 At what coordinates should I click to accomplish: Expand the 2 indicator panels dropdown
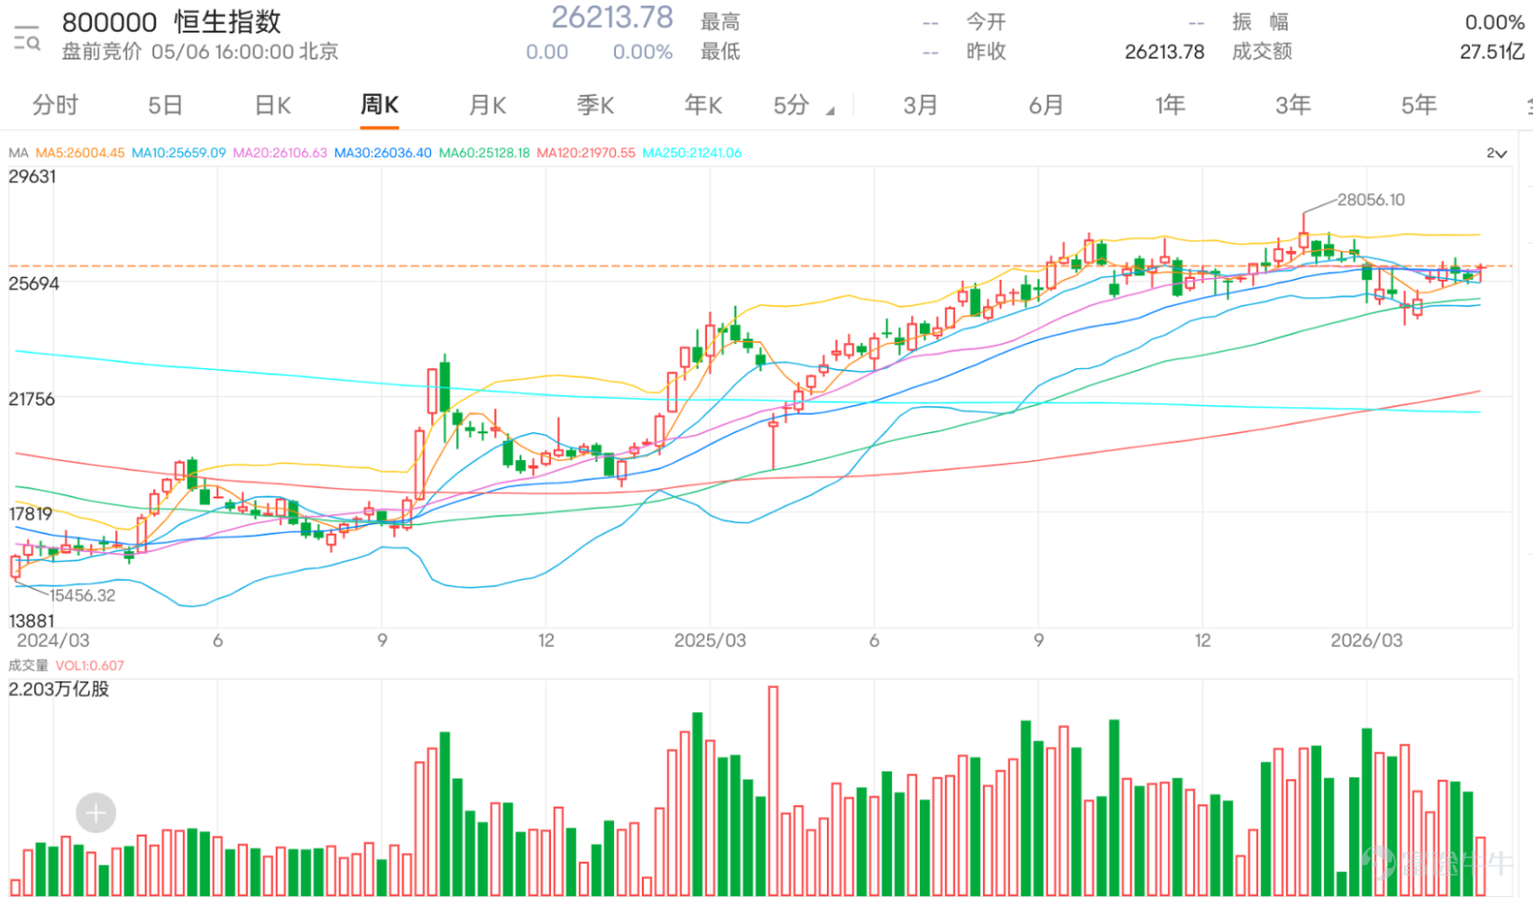pos(1497,153)
